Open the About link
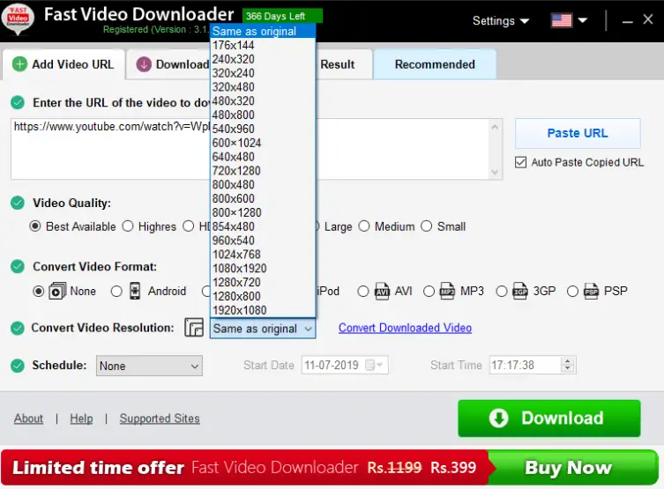Viewport: 664px width, 489px height. click(x=28, y=419)
